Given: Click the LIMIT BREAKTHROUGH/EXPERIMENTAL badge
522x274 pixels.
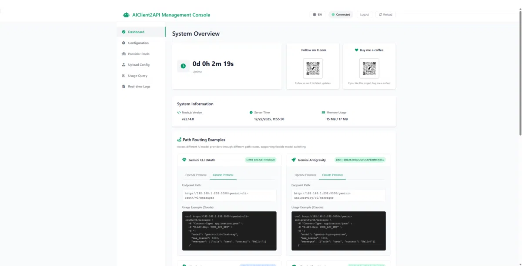Looking at the screenshot, I should pos(360,160).
